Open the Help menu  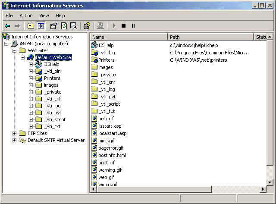point(60,16)
